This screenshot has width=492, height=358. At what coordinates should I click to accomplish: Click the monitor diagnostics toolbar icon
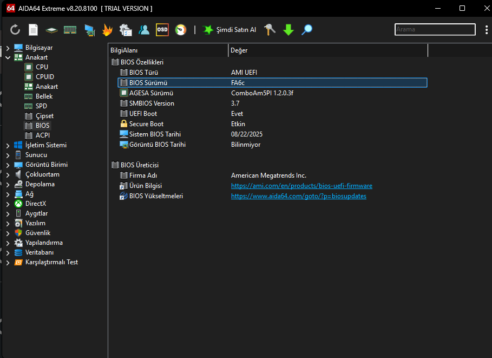[90, 30]
